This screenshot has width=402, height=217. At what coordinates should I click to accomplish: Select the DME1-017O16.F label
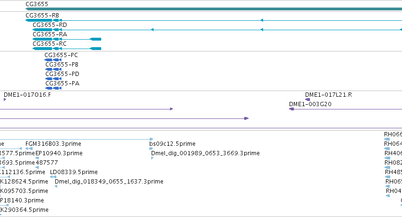coord(27,95)
